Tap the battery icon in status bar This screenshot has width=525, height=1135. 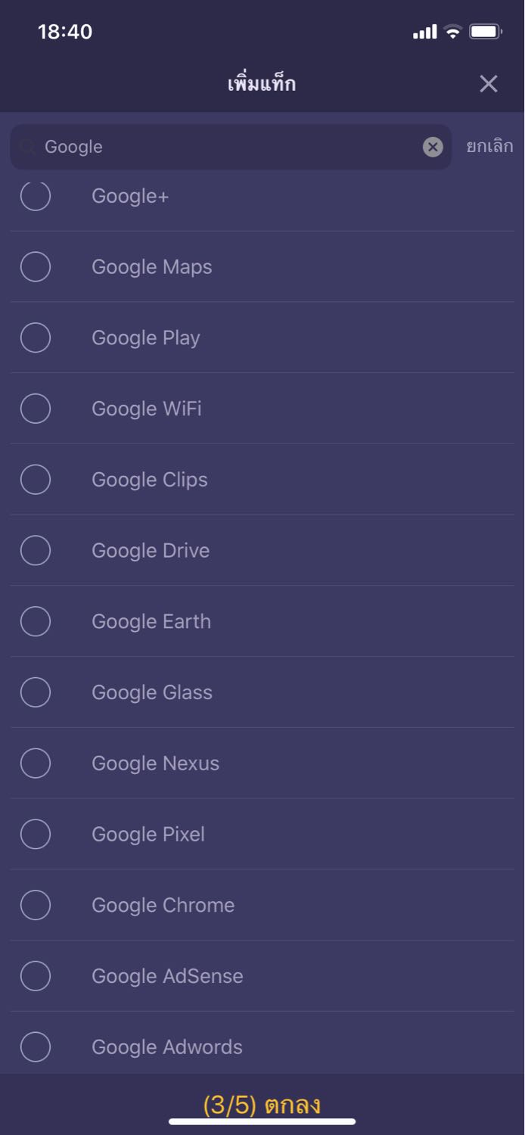point(485,32)
